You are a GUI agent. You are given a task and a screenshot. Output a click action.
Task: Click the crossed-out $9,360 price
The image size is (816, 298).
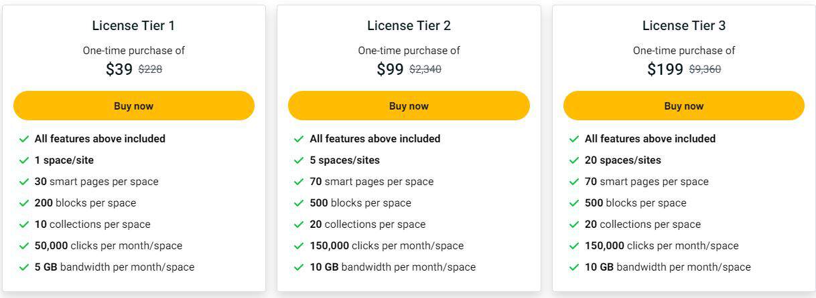click(705, 69)
